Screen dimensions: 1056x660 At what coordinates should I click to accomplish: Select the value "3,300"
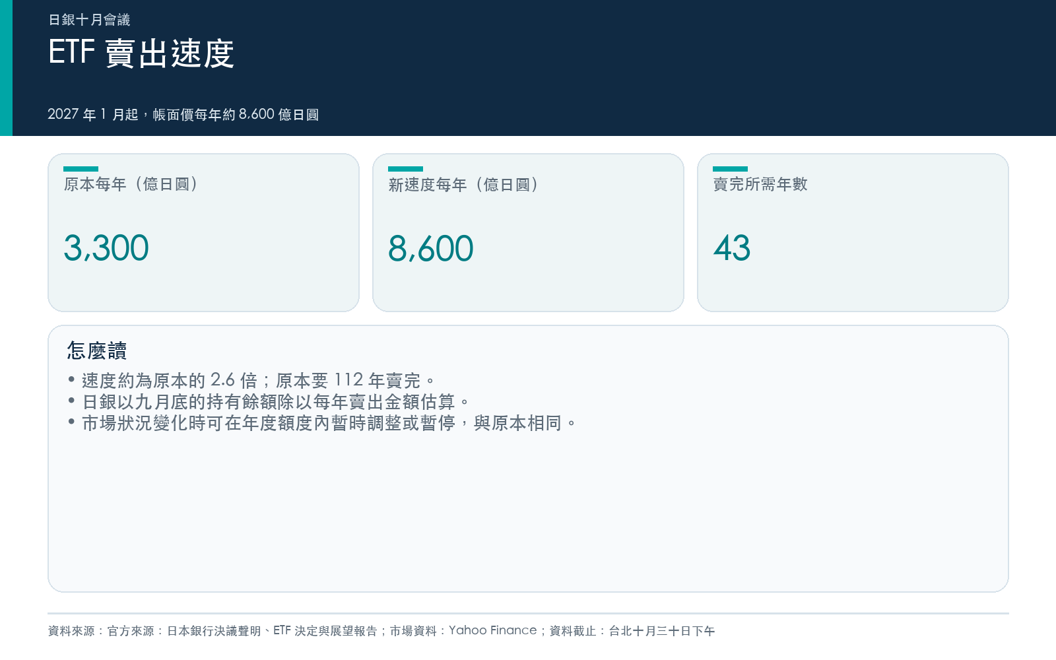[106, 248]
